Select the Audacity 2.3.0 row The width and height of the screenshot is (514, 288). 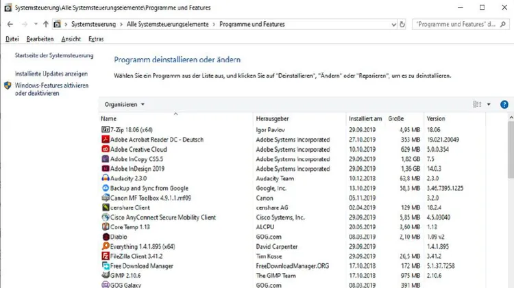(292, 179)
